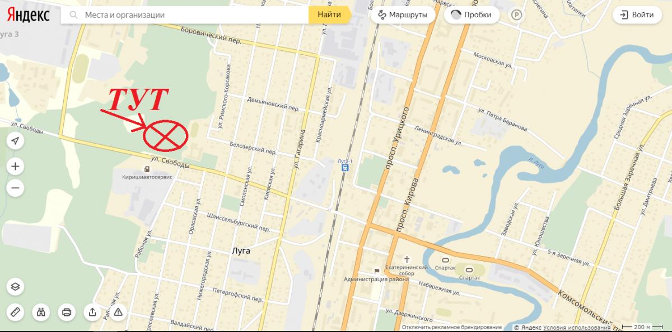The width and height of the screenshot is (672, 332).
Task: Click the my location arrow icon
Action: click(15, 141)
